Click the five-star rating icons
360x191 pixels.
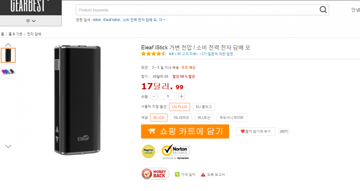pyautogui.click(x=154, y=54)
